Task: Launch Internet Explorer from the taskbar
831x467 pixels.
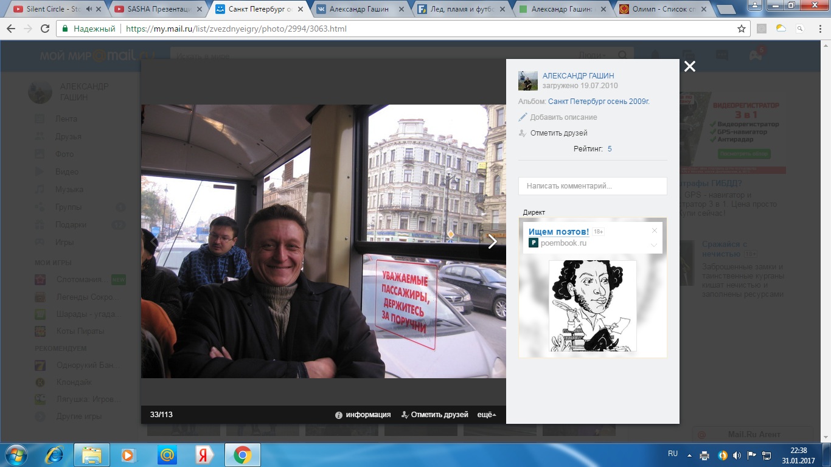Action: click(54, 455)
